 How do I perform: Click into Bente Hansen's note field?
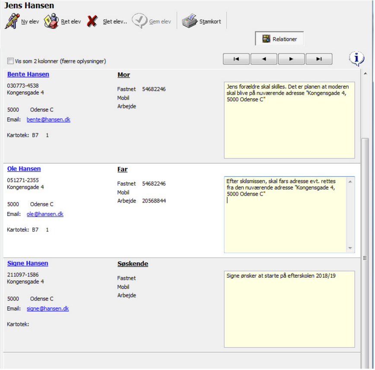pyautogui.click(x=289, y=120)
